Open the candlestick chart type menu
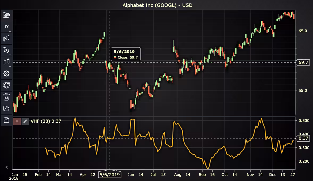 click(6, 38)
